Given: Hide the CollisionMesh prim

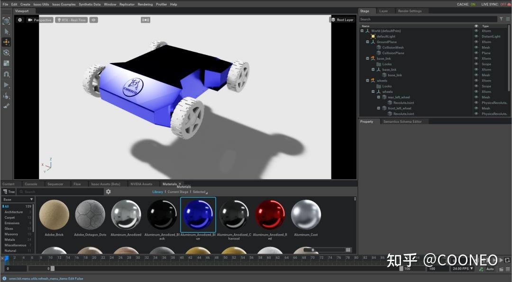Looking at the screenshot, I should click(476, 47).
